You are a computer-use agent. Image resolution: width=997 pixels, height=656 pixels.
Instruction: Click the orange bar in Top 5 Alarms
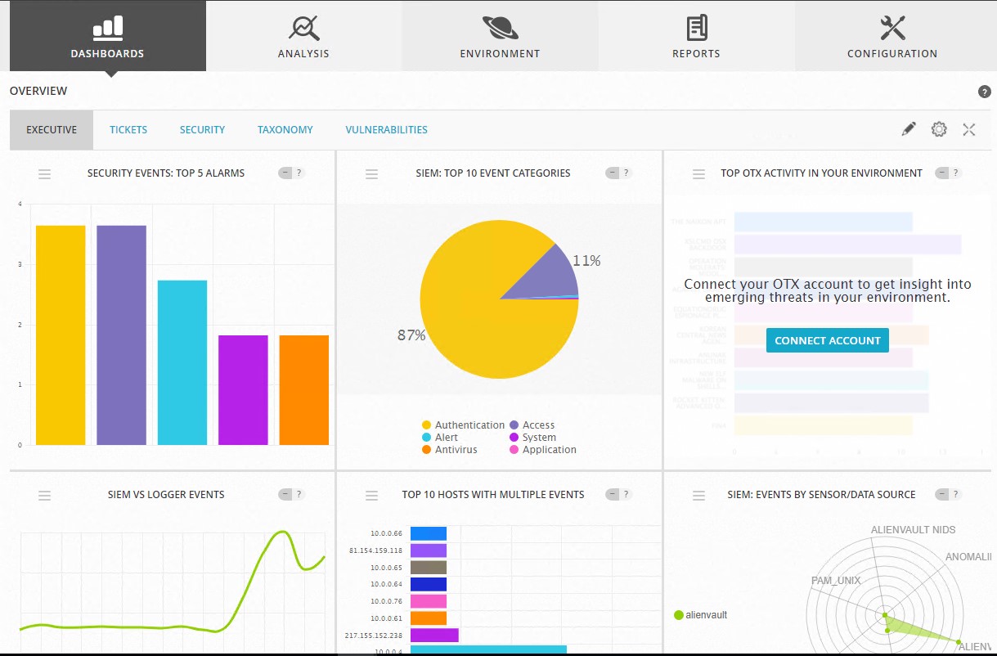(x=303, y=390)
